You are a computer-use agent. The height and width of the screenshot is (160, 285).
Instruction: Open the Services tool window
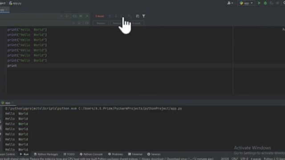pyautogui.click(x=154, y=154)
